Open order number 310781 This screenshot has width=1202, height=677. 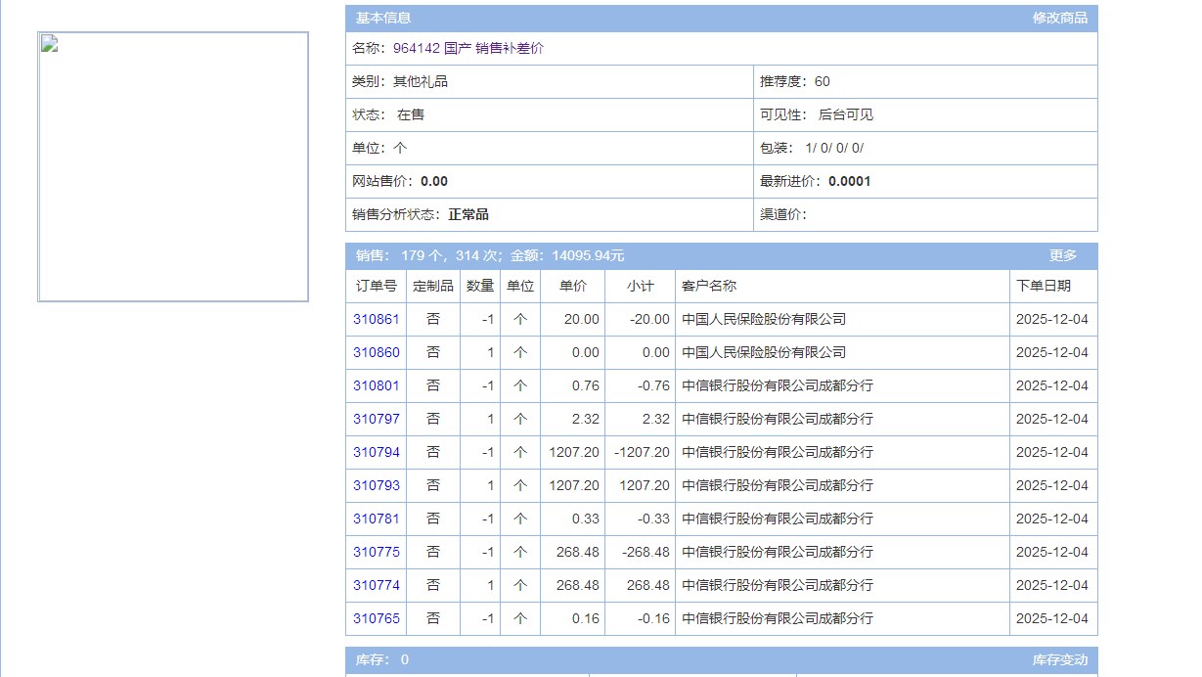pos(376,519)
